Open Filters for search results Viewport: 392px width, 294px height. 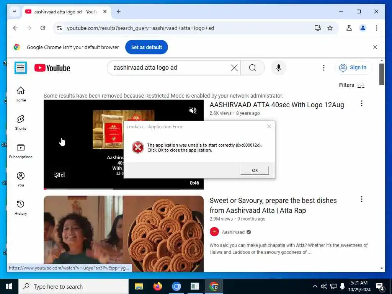pos(352,85)
